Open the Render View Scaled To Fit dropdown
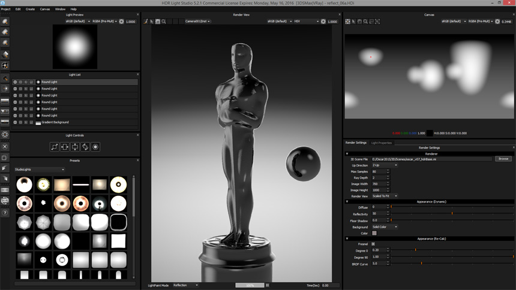 (x=385, y=196)
